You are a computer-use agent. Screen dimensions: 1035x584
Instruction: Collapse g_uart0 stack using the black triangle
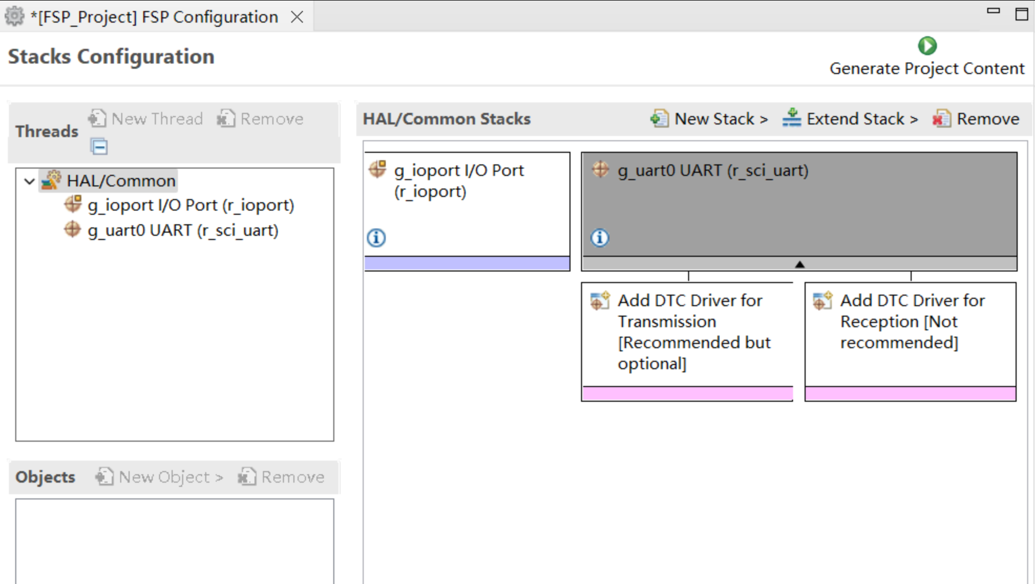click(799, 264)
